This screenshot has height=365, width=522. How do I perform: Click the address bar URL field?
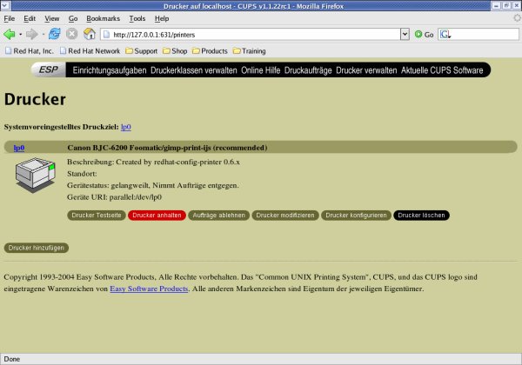point(252,34)
